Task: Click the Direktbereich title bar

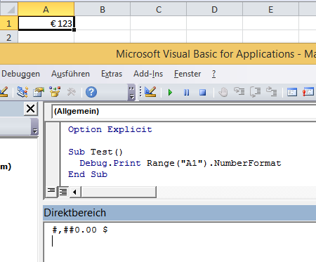Action: 180,213
